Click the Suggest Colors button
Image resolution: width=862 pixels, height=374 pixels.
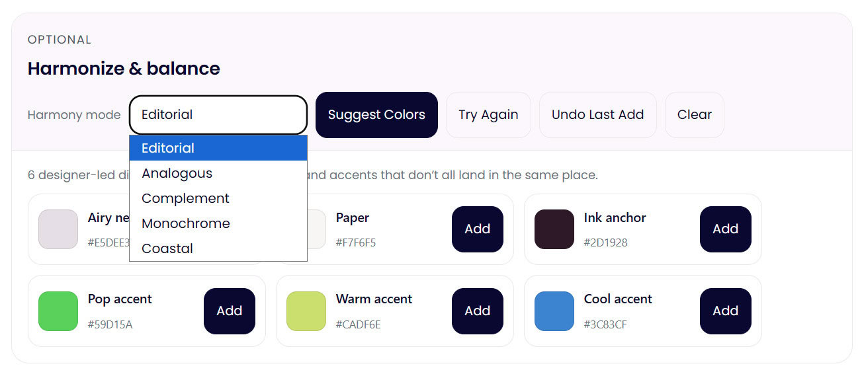376,115
